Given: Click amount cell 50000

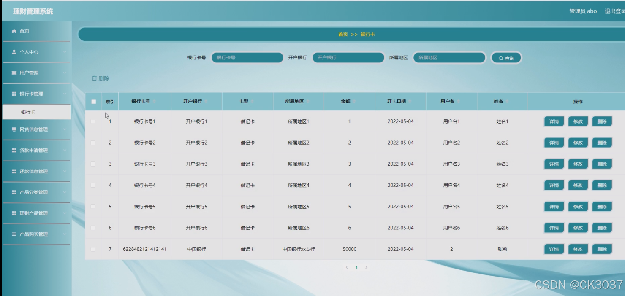Looking at the screenshot, I should click(x=349, y=249).
